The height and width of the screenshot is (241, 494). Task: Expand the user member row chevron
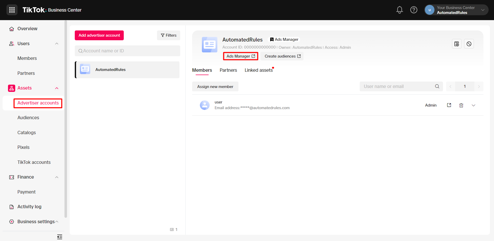coord(473,105)
